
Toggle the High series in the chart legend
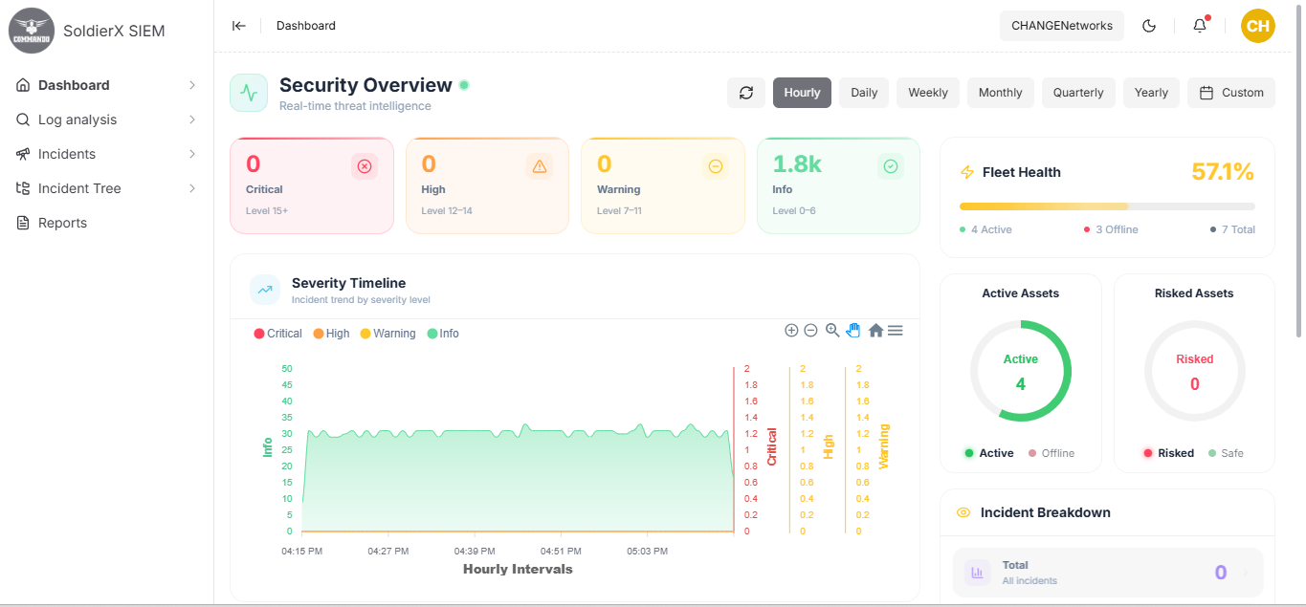tap(331, 334)
